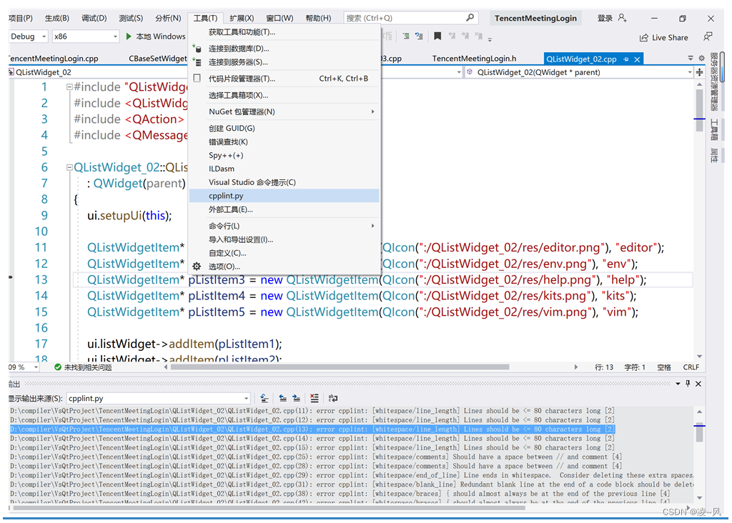Run cpplint.py from the Tools menu
Image resolution: width=732 pixels, height=523 pixels.
285,196
